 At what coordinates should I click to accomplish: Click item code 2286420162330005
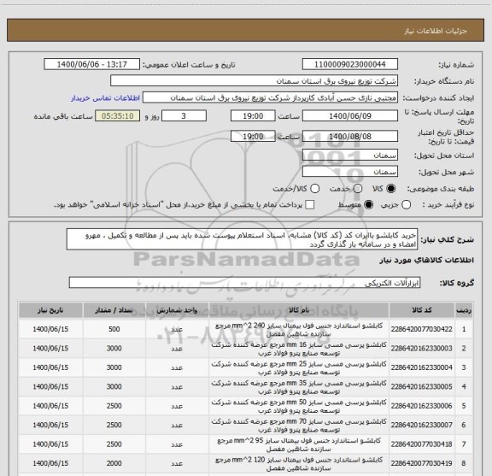tap(422, 386)
